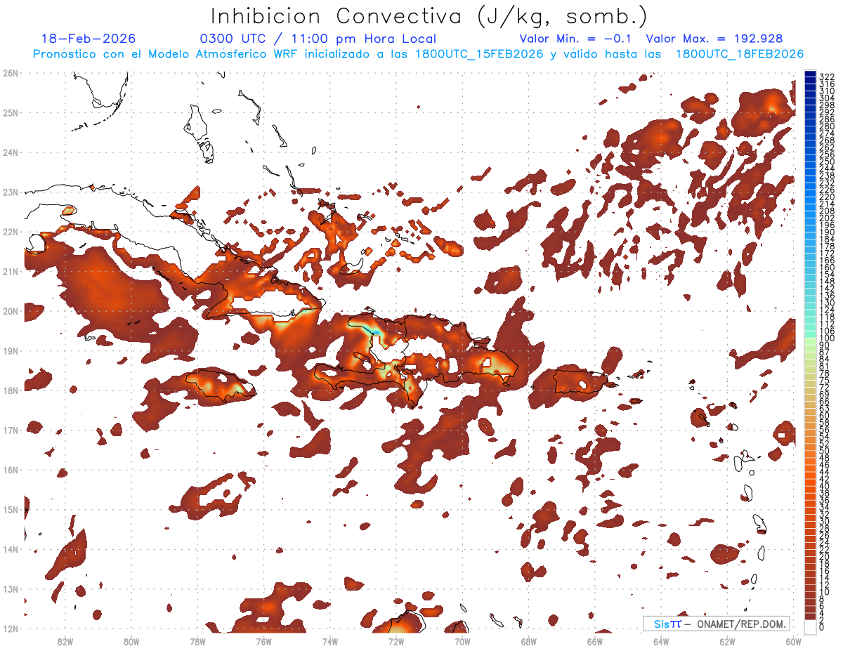Click the date '18-Feb-2026'
The width and height of the screenshot is (843, 651).
click(89, 39)
